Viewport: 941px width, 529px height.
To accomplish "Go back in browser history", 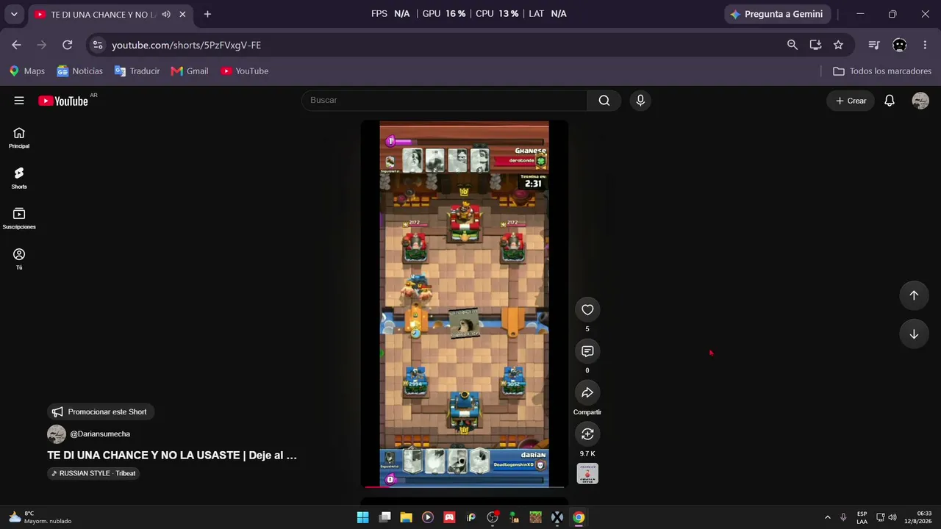I will tap(16, 45).
